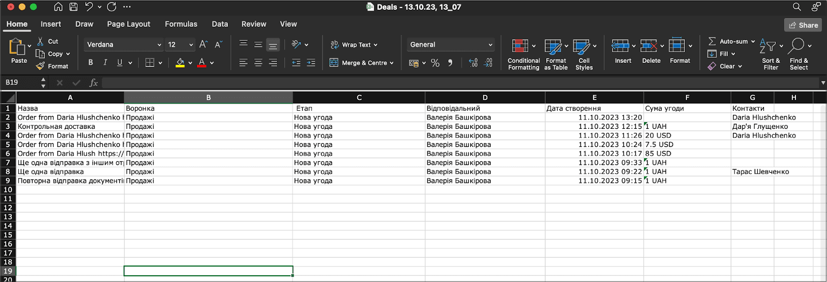Click the Increase font size icon
The image size is (827, 282).
click(x=203, y=45)
